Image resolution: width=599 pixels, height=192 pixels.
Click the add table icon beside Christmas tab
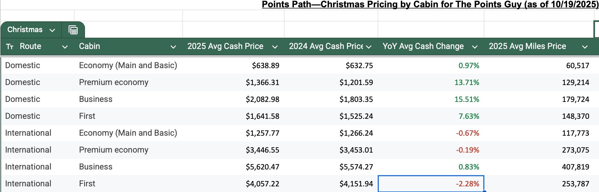(x=73, y=30)
